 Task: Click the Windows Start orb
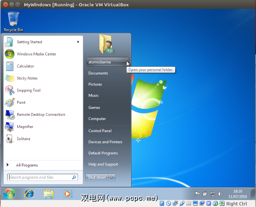[x=9, y=194]
